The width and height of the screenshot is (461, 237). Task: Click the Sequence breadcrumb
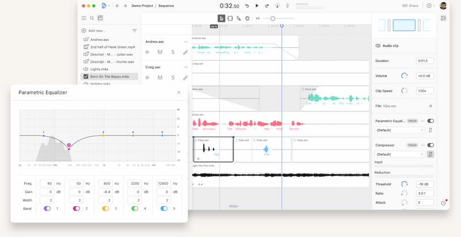[166, 6]
